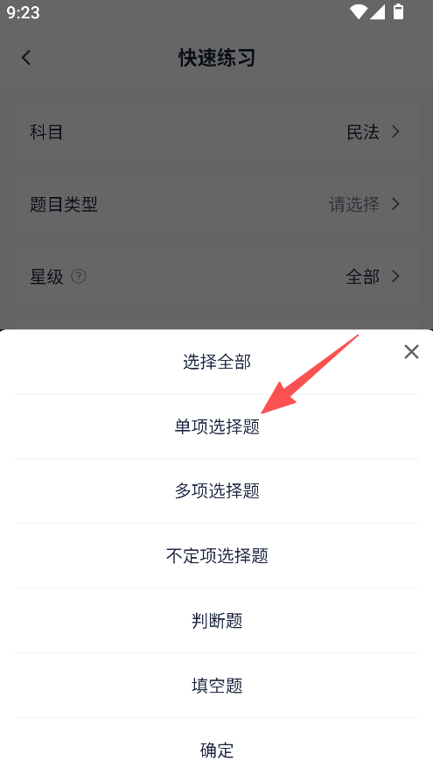Open the 科目 subject row
433x775 pixels.
click(217, 132)
